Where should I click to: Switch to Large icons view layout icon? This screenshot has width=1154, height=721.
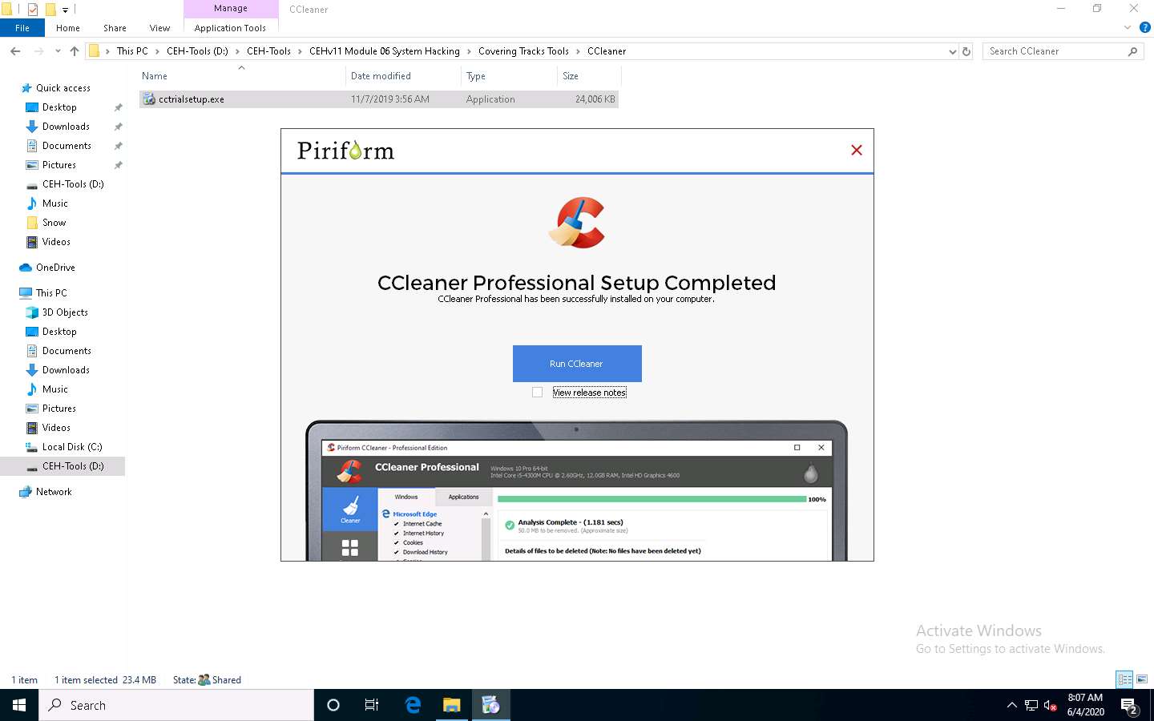(x=1142, y=679)
